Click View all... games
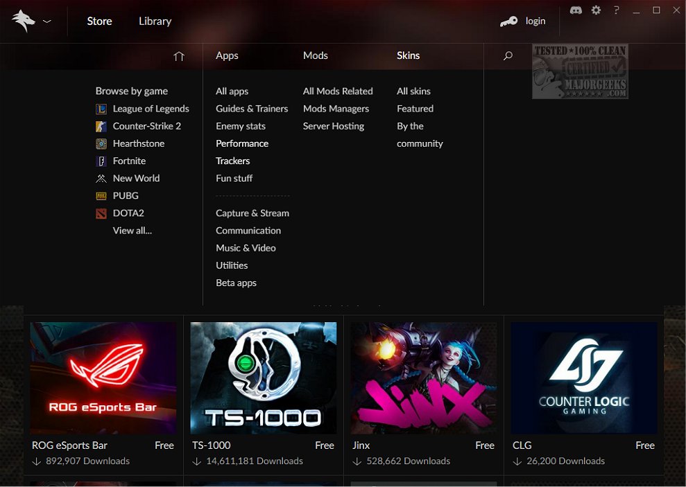Viewport: 686px width, 487px height. 132,231
